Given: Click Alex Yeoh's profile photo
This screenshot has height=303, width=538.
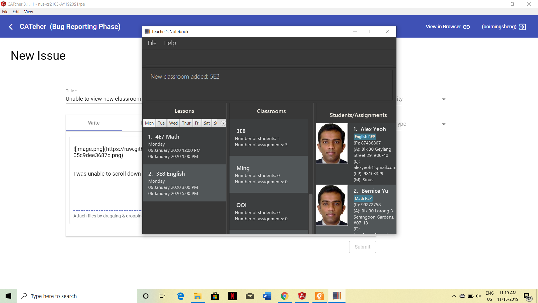Looking at the screenshot, I should click(332, 143).
